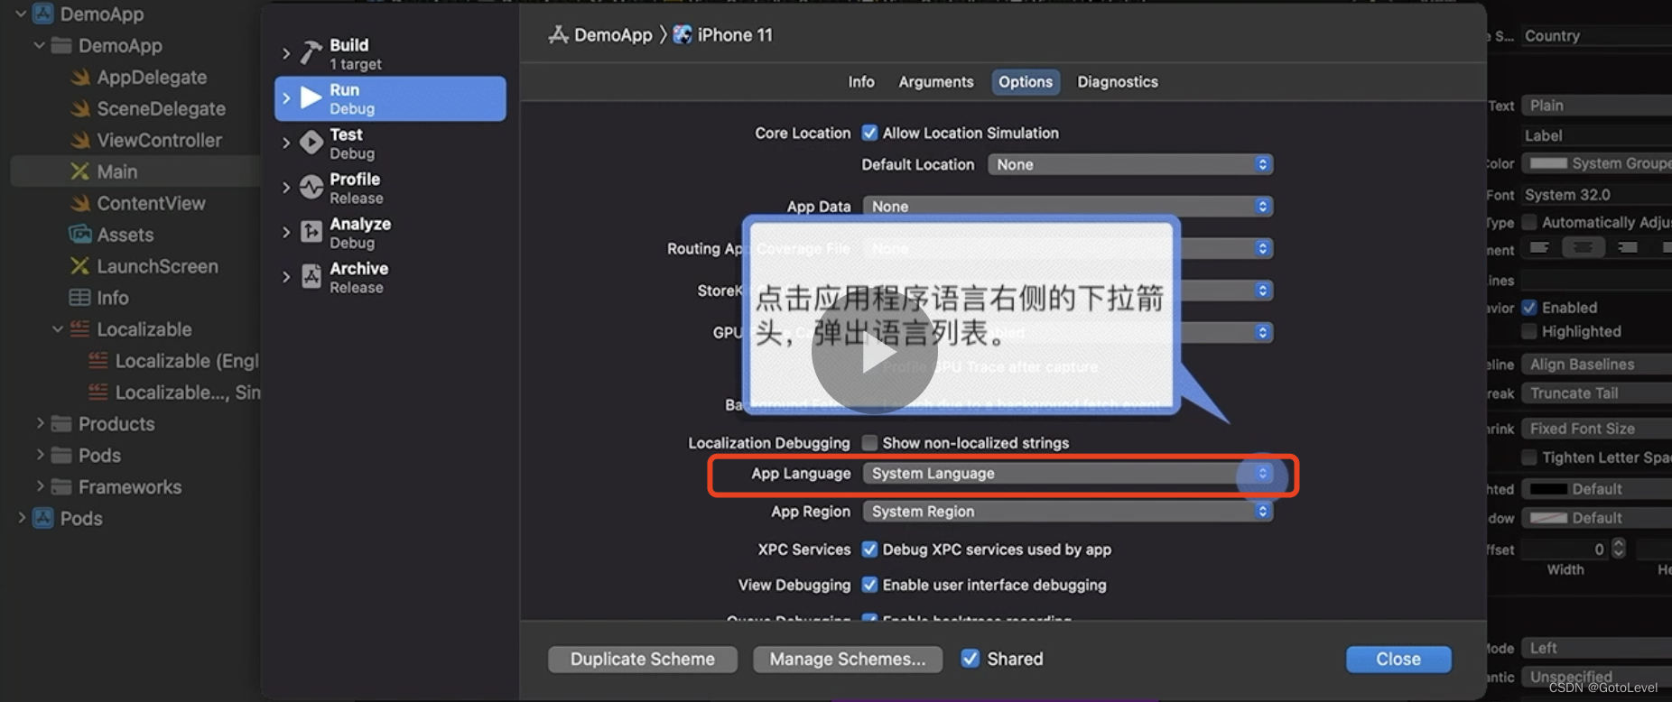Image resolution: width=1672 pixels, height=702 pixels.
Task: Click the SceneDelegate swift file icon
Action: click(x=80, y=109)
